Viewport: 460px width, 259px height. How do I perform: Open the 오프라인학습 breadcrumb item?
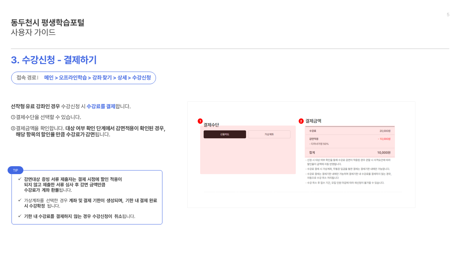[x=73, y=78]
